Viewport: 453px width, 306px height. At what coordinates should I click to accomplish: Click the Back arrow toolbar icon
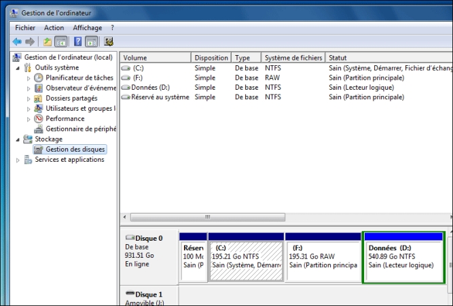(x=17, y=41)
